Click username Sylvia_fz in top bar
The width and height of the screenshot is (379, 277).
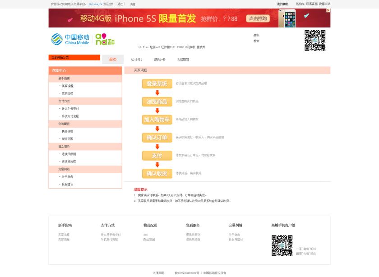(x=96, y=4)
